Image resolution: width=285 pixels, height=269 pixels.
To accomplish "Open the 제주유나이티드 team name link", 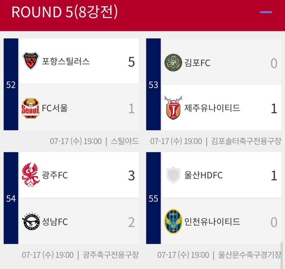I will pyautogui.click(x=213, y=108).
